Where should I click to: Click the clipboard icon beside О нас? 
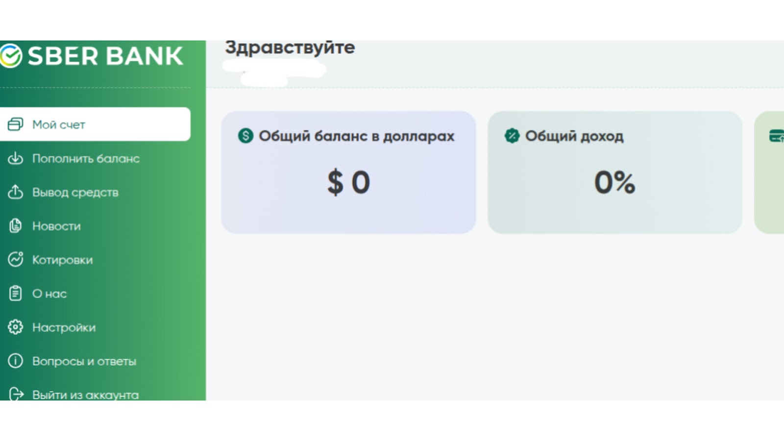15,293
